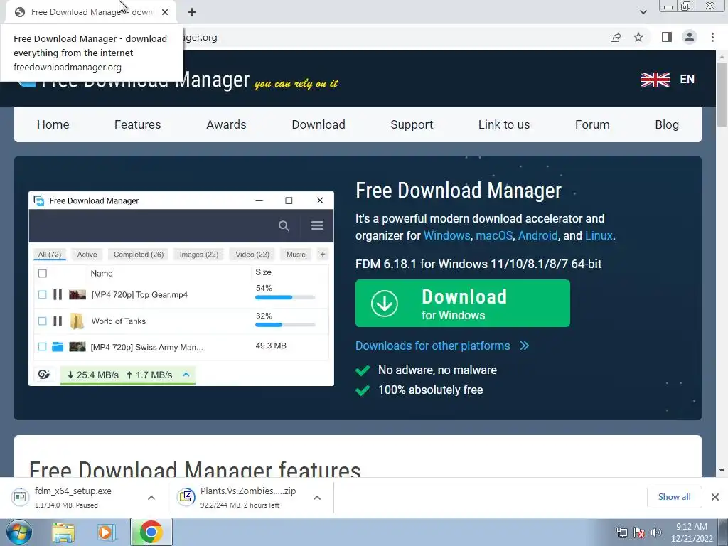The height and width of the screenshot is (546, 728).
Task: Tick the World of Tanks checkbox
Action: pos(42,321)
